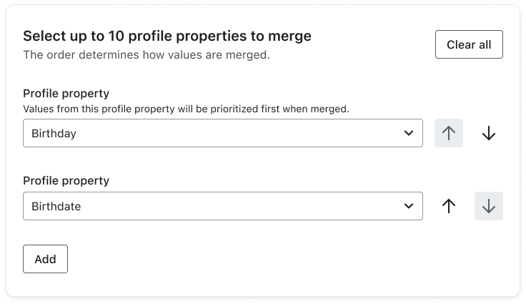
Task: Expand the chevron on the Birthdate dropdown
Action: coord(409,206)
